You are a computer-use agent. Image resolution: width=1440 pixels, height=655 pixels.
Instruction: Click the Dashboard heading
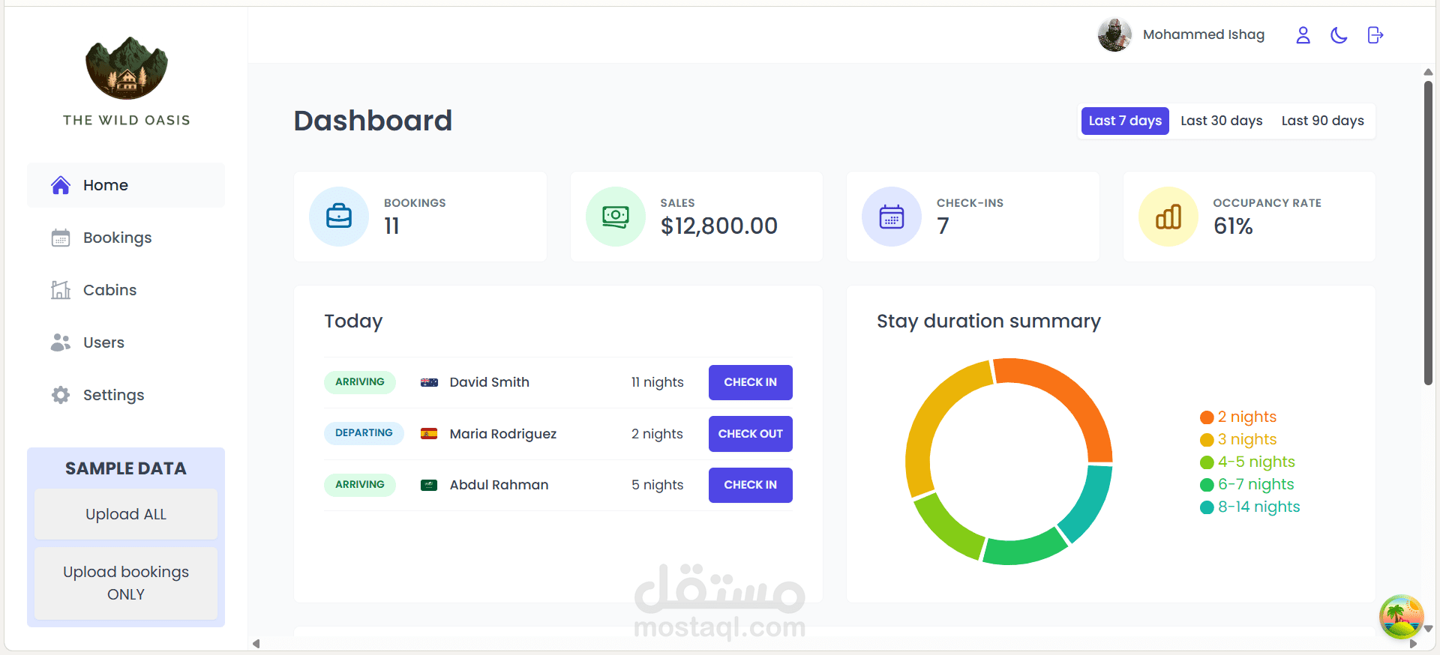(x=373, y=121)
